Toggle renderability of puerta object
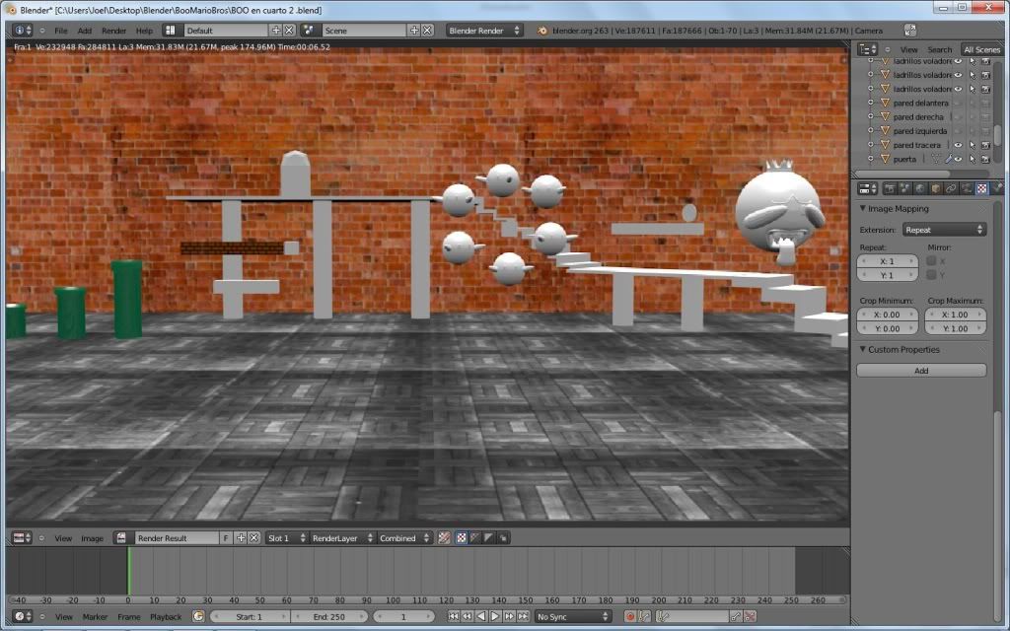The height and width of the screenshot is (631, 1010). coord(985,159)
